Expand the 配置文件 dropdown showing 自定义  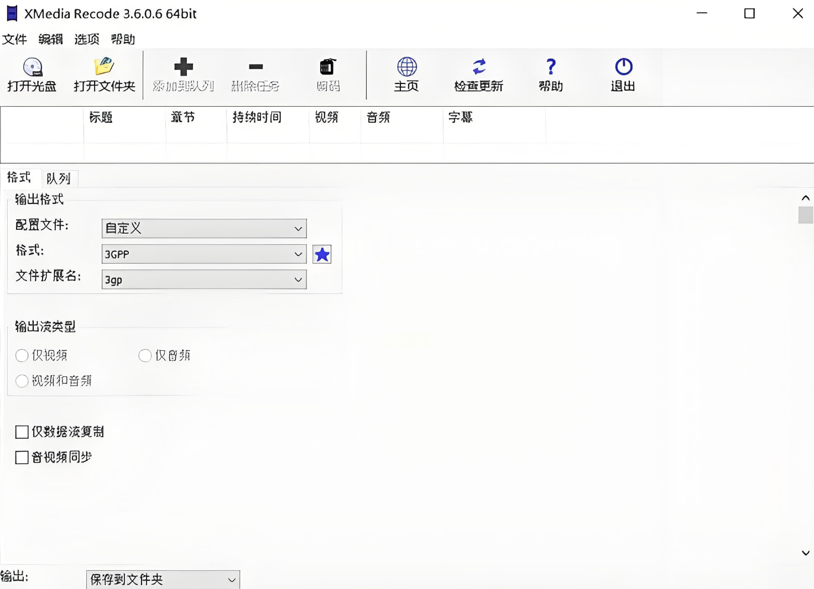tap(204, 229)
